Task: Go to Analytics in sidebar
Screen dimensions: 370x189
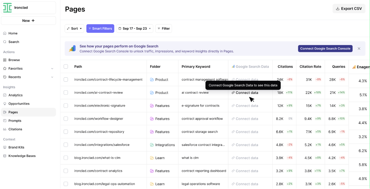Action: [29, 95]
